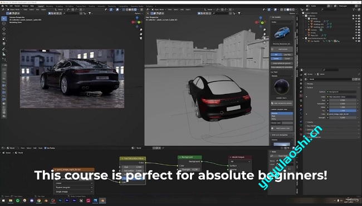The height and width of the screenshot is (206, 362).
Task: Click the Spotify icon in the taskbar
Action: coord(18,200)
